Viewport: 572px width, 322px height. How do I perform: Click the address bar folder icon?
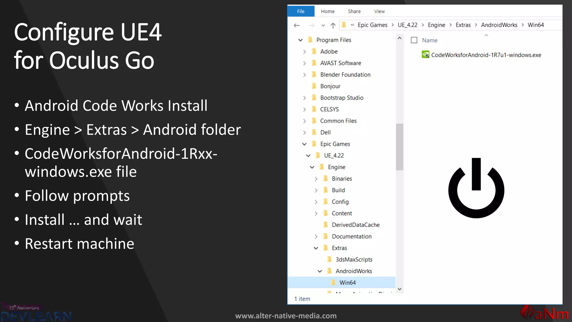coord(344,25)
